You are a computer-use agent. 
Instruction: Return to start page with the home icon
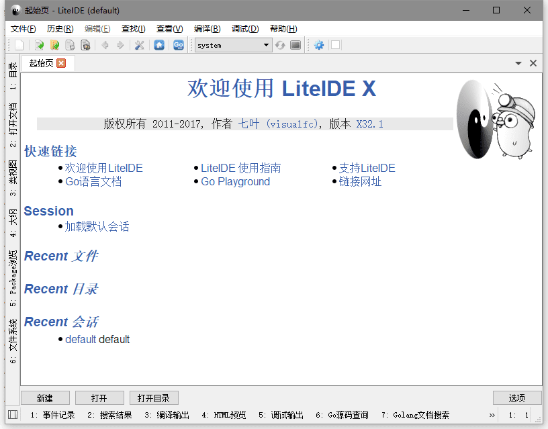[x=159, y=45]
